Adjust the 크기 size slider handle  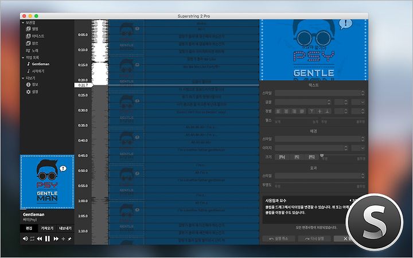(322, 155)
